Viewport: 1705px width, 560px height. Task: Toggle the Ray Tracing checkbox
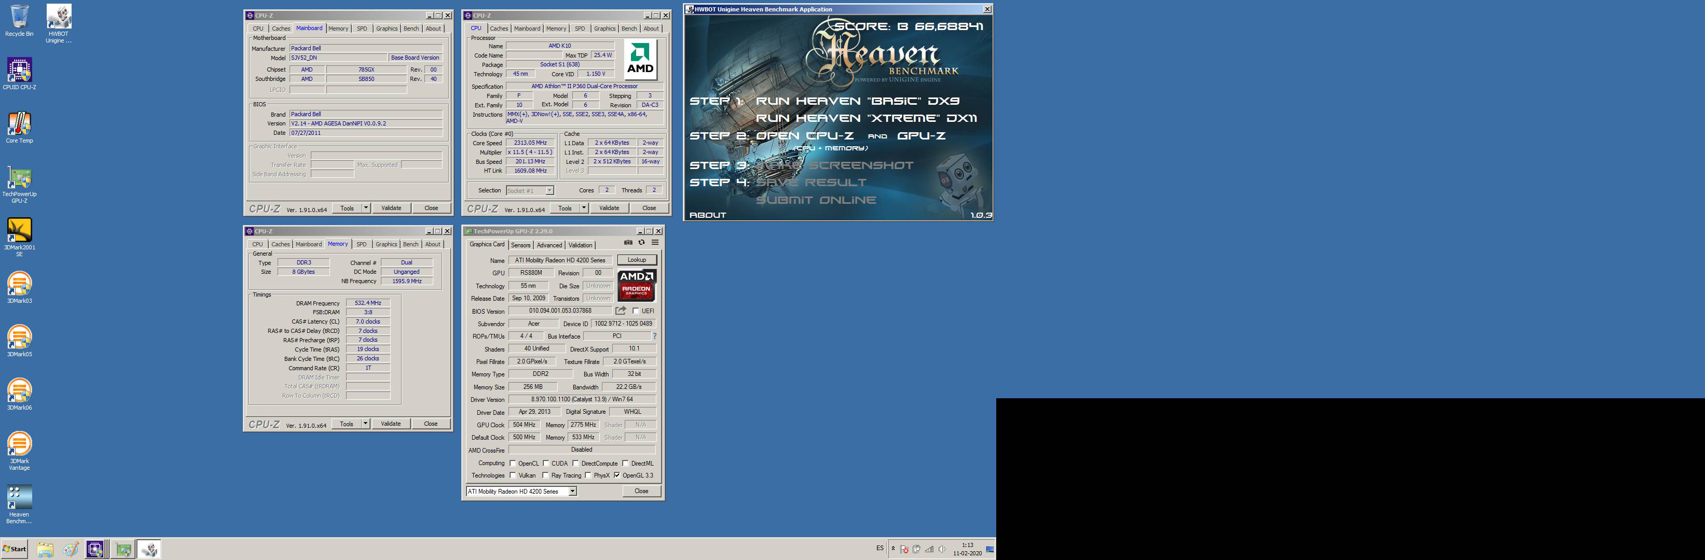[x=545, y=475]
